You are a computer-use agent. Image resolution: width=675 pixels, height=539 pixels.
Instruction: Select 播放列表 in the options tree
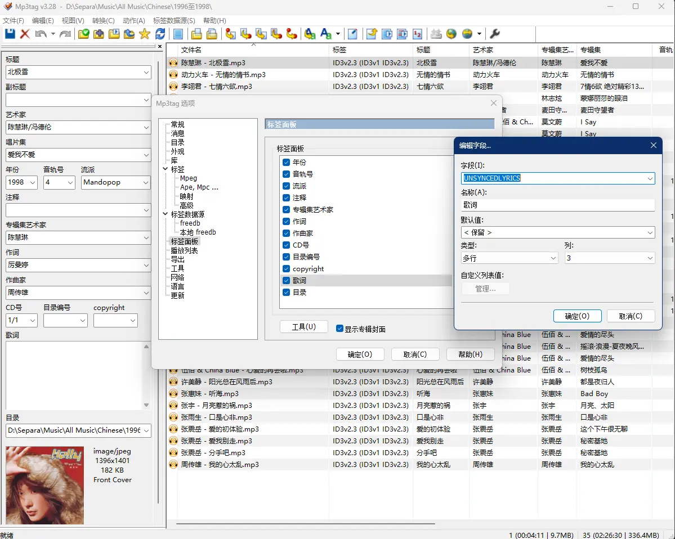tap(184, 250)
